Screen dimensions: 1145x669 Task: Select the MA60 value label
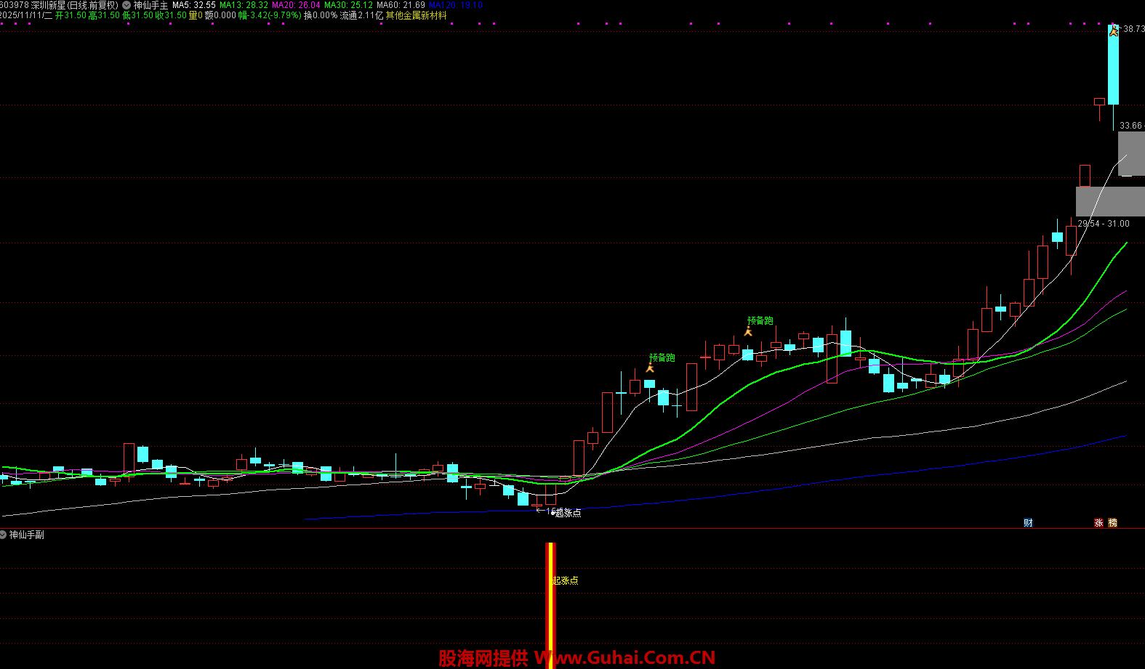coord(401,5)
